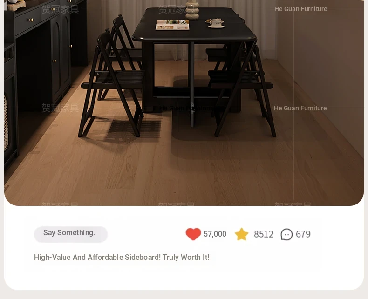Click the rattan cabinet panel at left edge
This screenshot has width=368, height=299.
coord(6,123)
